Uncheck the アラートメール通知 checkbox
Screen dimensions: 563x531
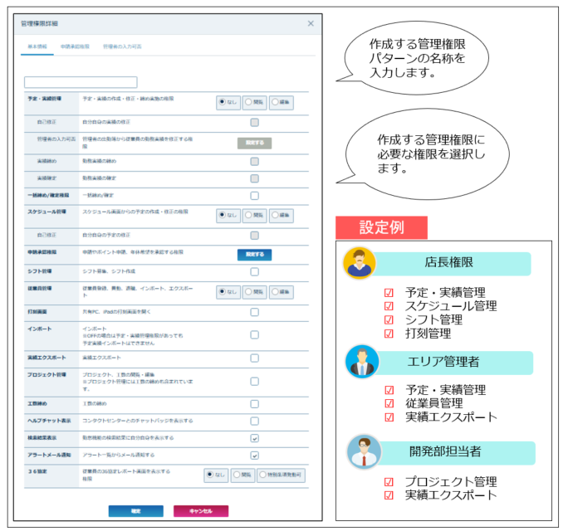(255, 455)
